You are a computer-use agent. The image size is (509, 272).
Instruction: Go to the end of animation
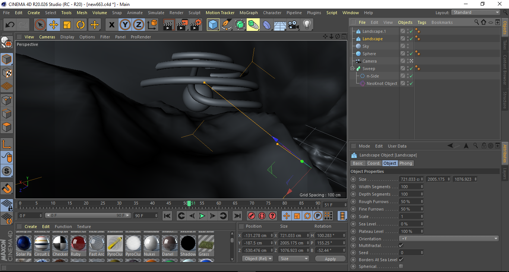coord(237,216)
